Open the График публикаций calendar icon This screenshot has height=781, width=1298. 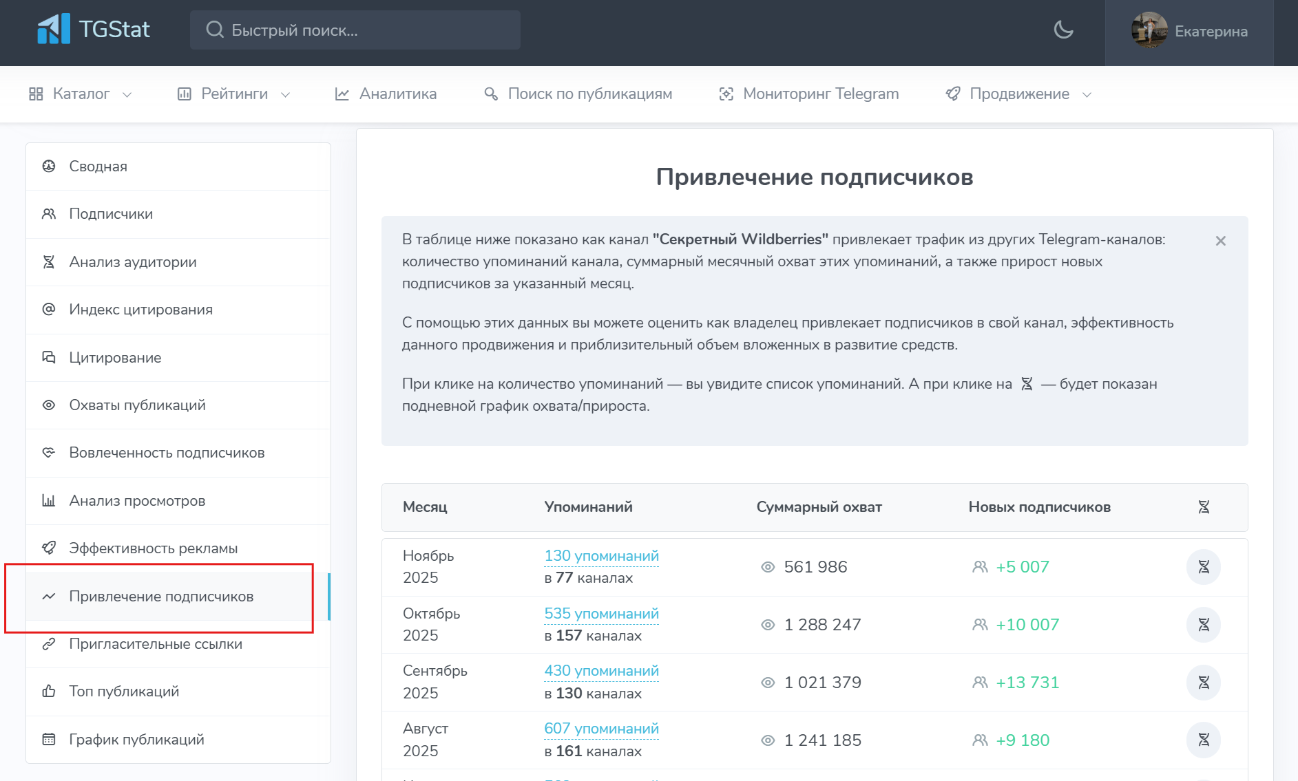click(48, 739)
